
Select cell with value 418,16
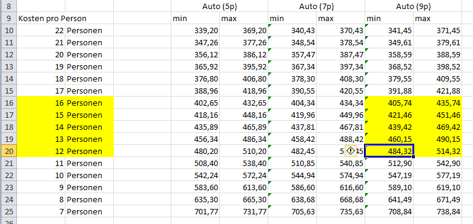(x=195, y=115)
